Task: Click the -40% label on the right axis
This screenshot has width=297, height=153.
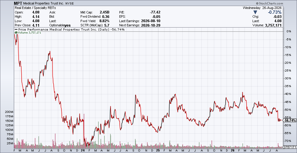Action: coord(288,94)
